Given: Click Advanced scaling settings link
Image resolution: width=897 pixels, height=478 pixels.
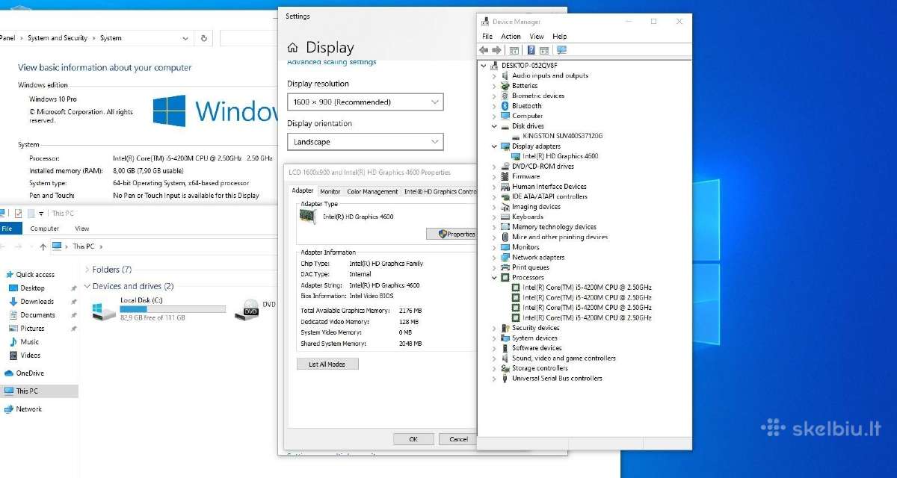Looking at the screenshot, I should [332, 62].
